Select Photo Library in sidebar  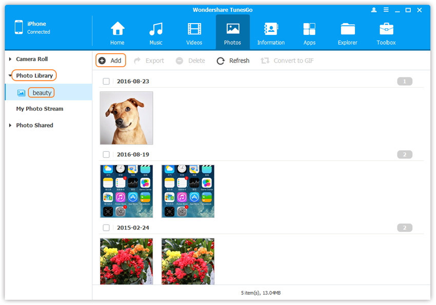(34, 75)
